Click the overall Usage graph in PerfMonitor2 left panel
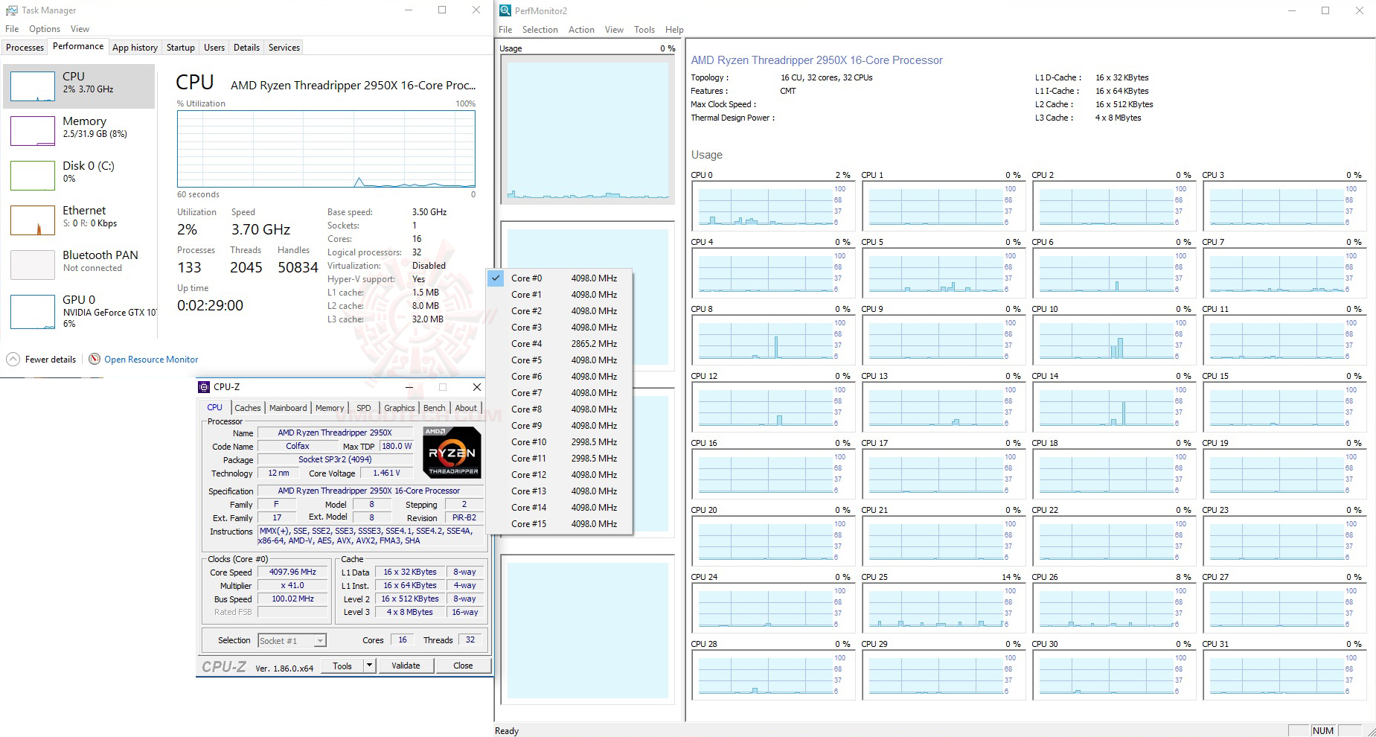Viewport: 1376px width, 737px height. (x=587, y=130)
